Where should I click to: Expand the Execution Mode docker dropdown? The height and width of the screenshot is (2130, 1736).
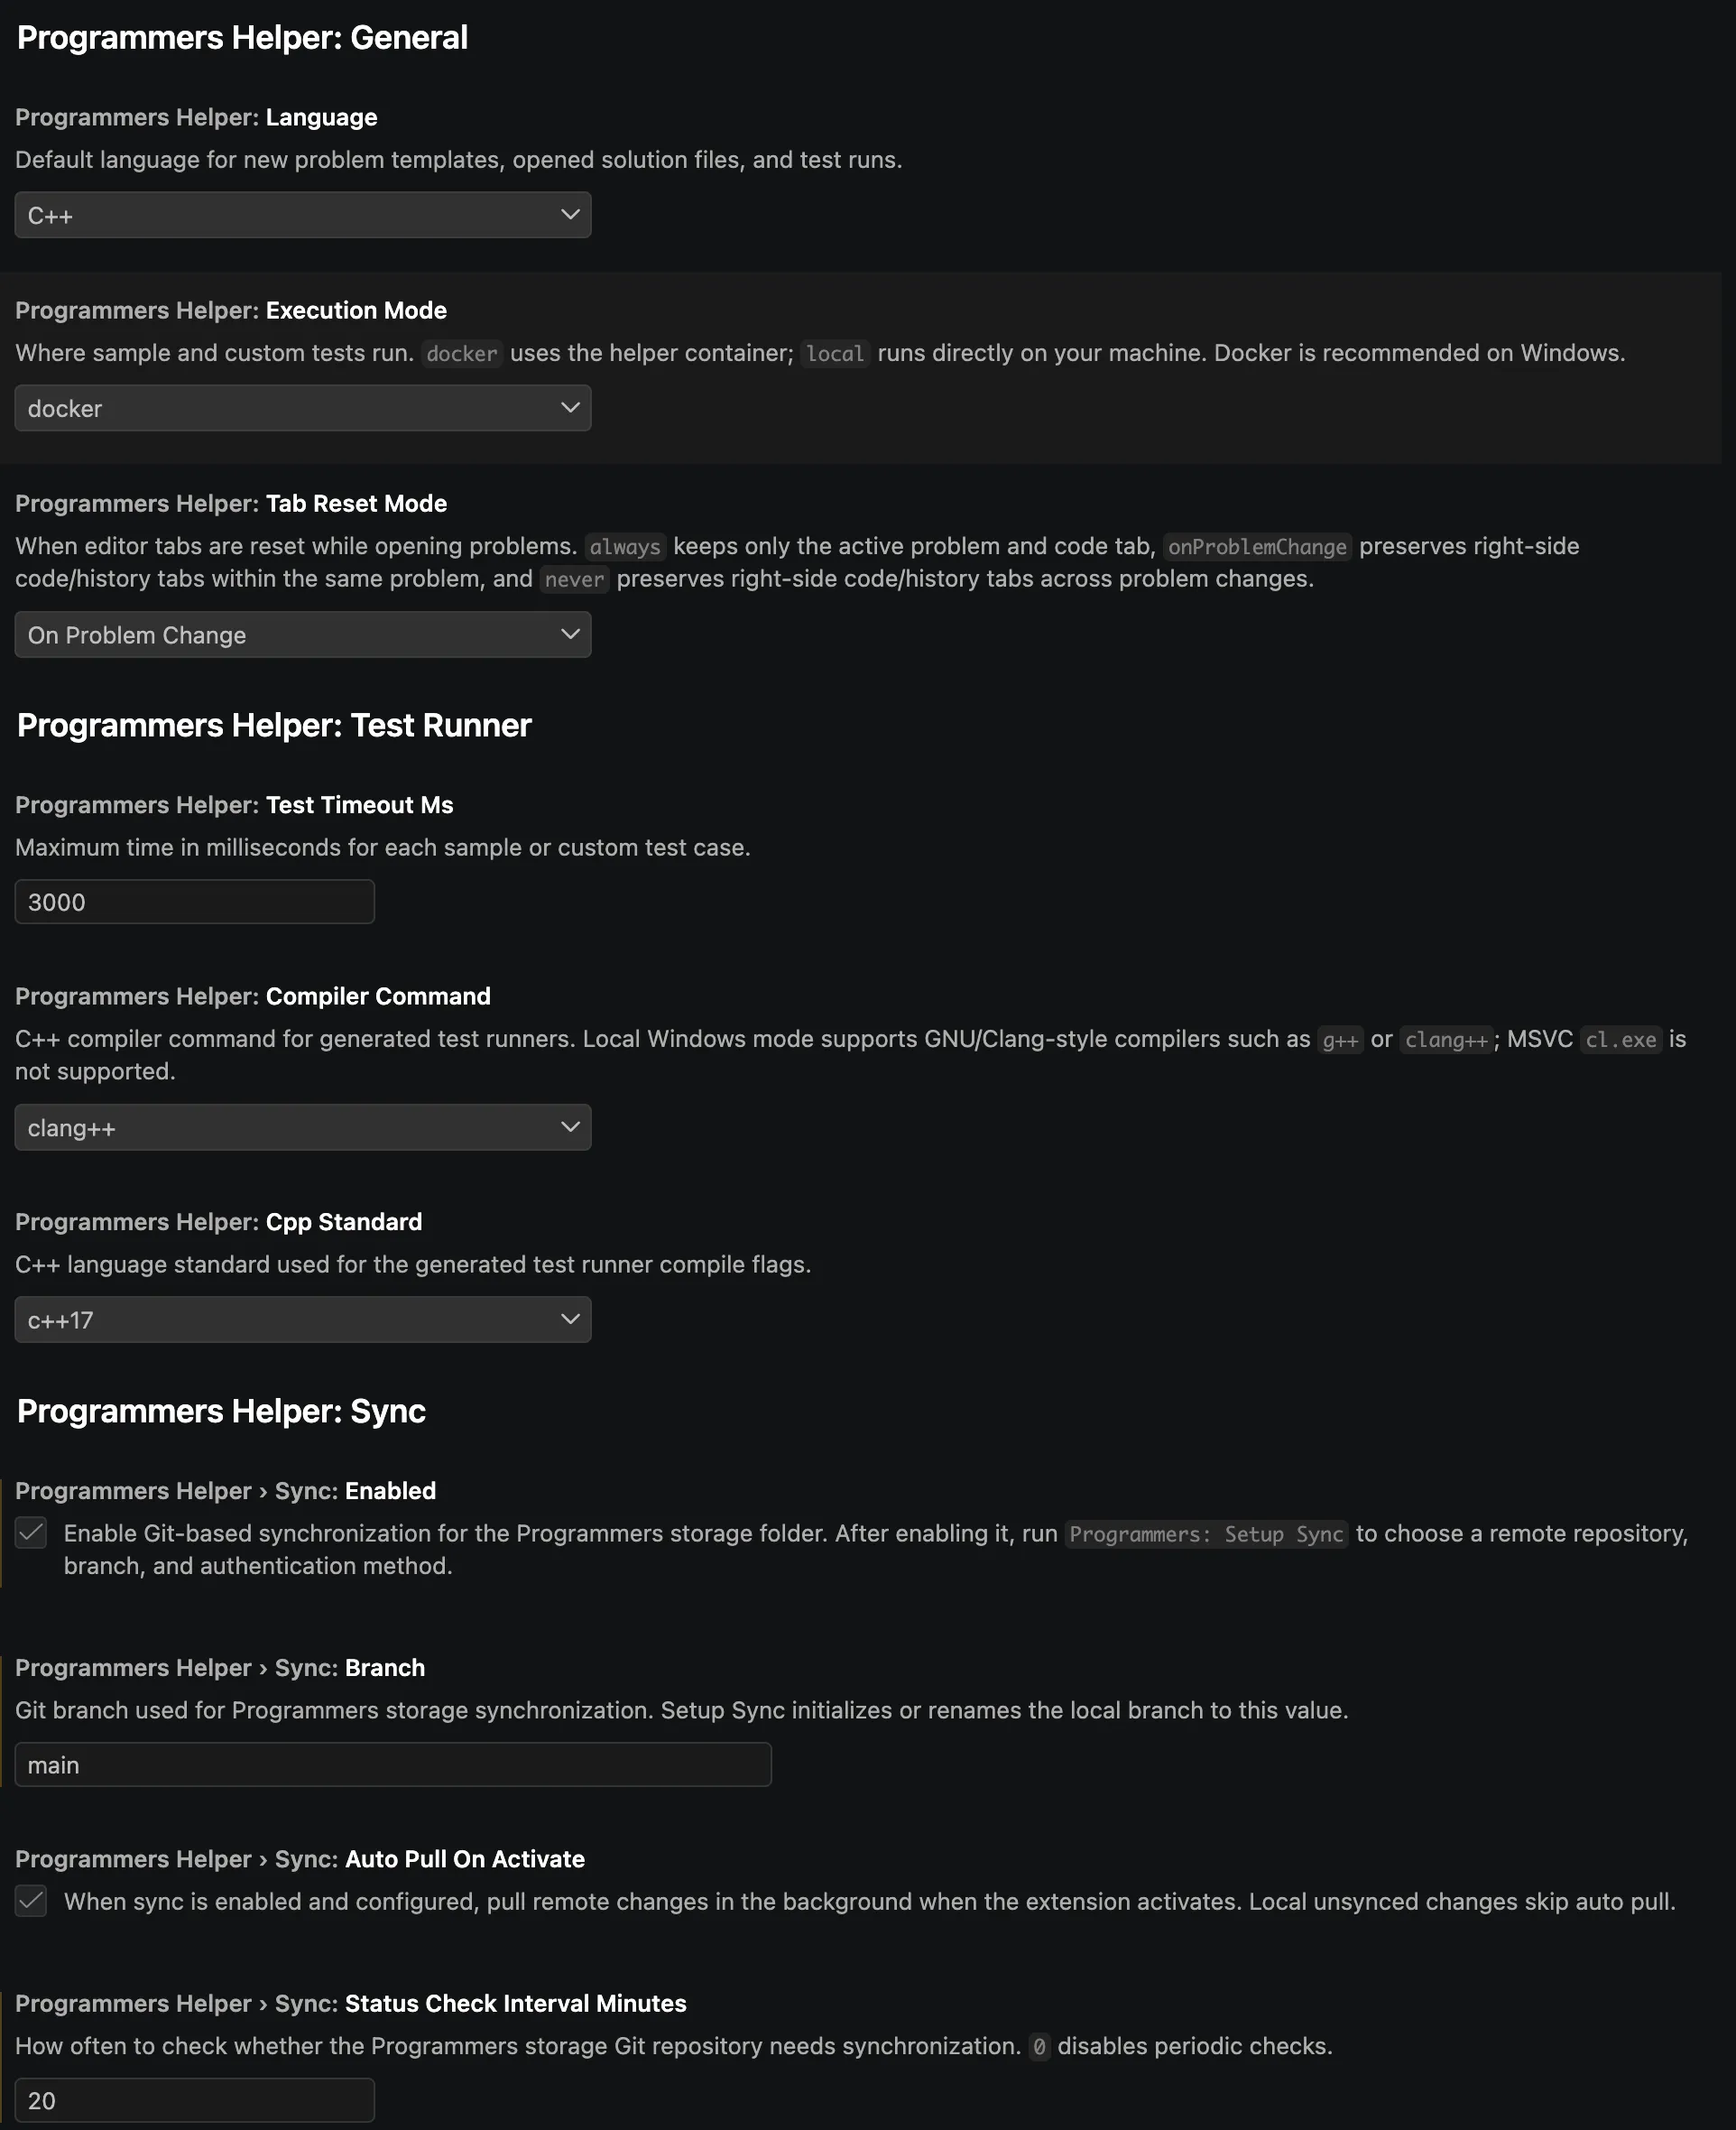[302, 408]
